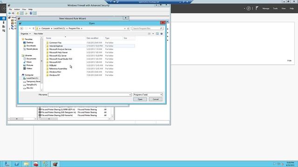298x167 pixels.
Task: Select the Computer breadcrumb in address bar
Action: pos(46,28)
